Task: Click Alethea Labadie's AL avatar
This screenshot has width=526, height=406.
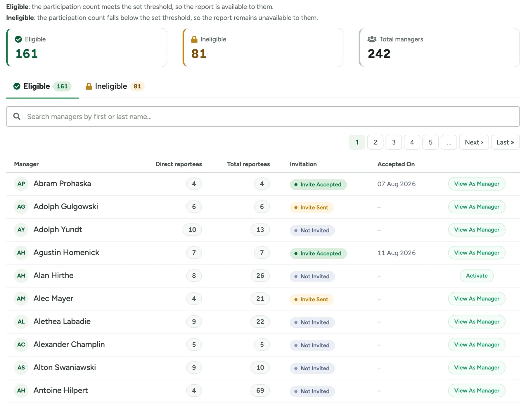Action: (x=21, y=322)
